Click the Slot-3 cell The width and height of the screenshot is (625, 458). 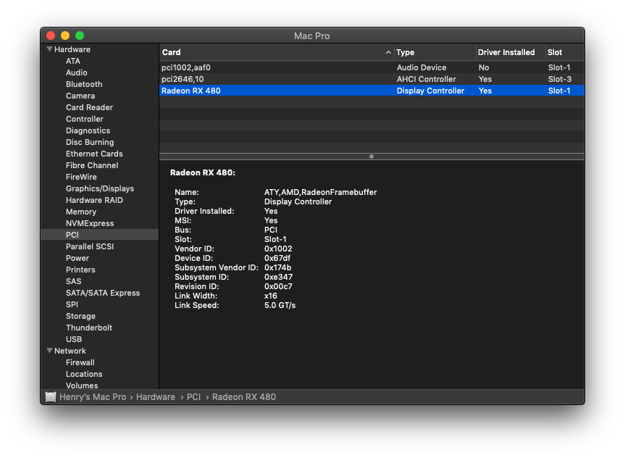pos(560,79)
